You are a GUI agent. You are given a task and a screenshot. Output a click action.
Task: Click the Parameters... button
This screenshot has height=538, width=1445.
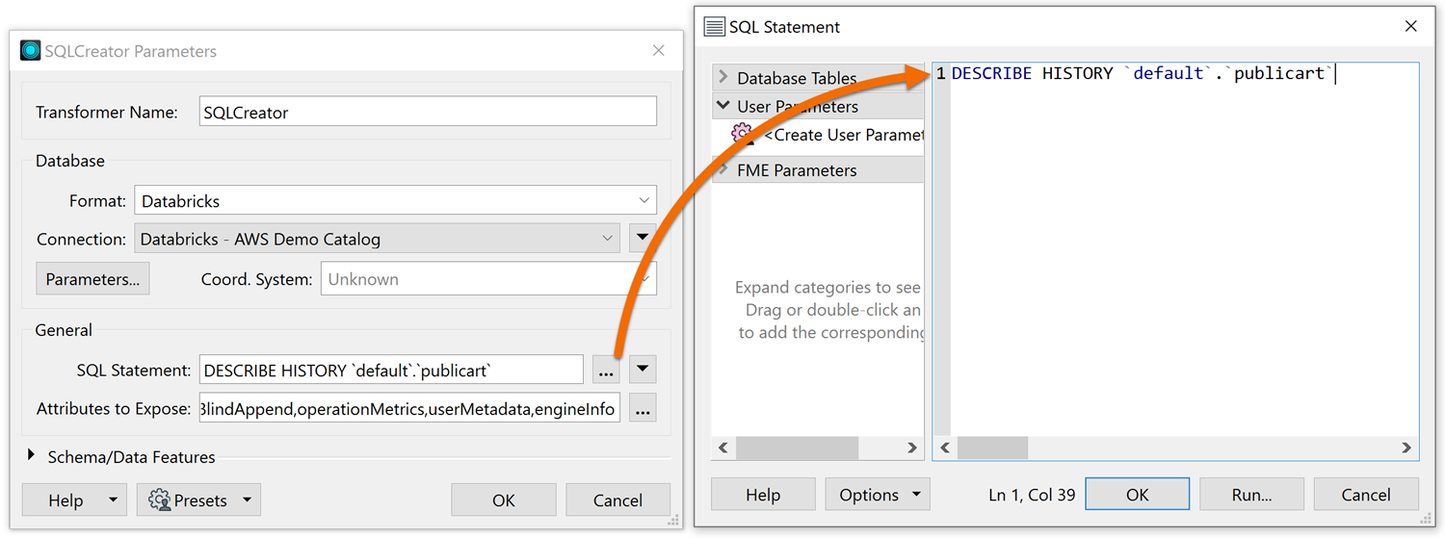point(92,279)
